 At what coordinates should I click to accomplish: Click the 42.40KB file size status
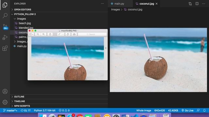[173, 110]
